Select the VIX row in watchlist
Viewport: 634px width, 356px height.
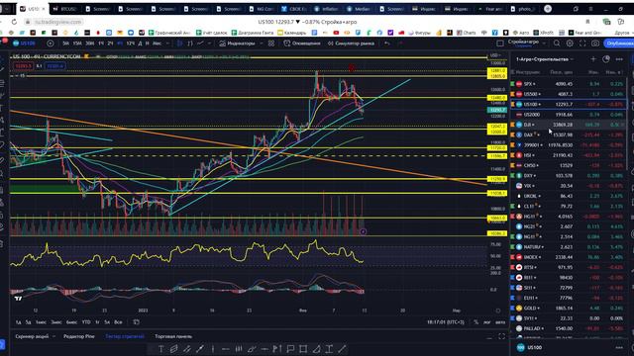click(569, 186)
